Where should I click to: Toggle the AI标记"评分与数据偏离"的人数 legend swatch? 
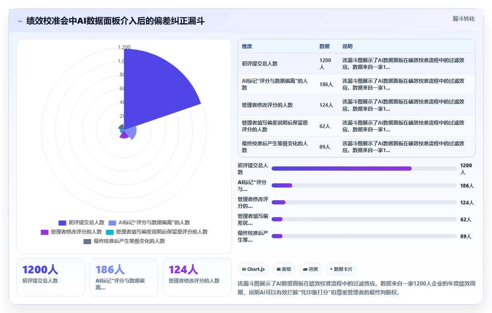point(112,223)
